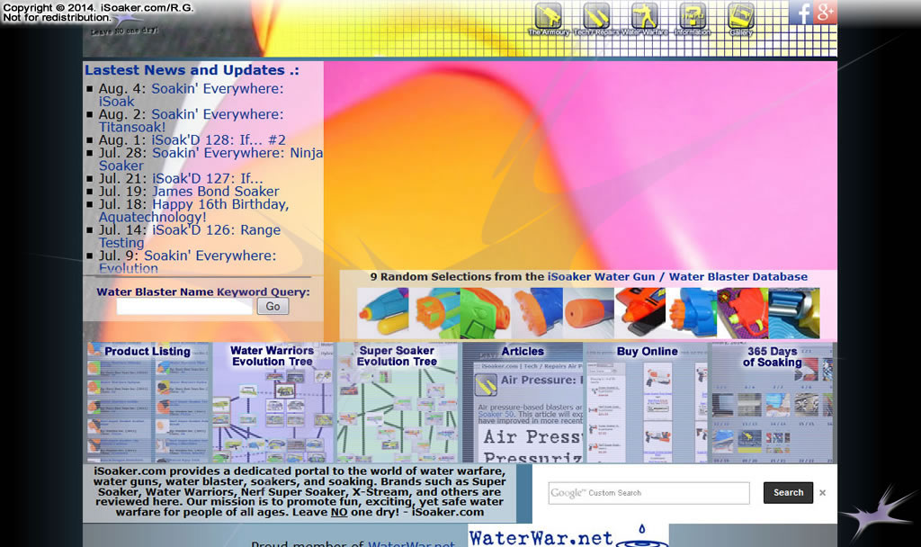Screen dimensions: 921x547
Task: Click the Water Blaster Name Keyword Query label
Action: (x=203, y=292)
